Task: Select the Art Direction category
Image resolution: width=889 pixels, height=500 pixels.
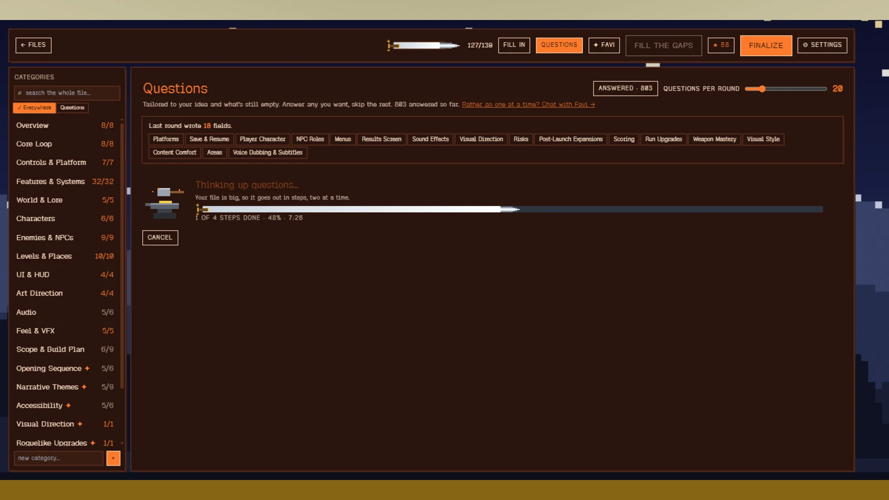Action: click(x=65, y=293)
